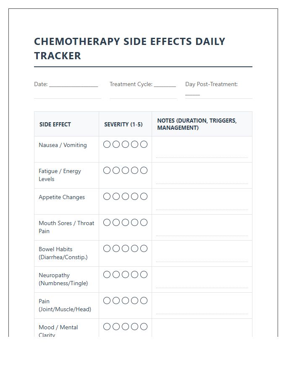Click the Side Effect column header
The width and height of the screenshot is (294, 378).
tap(55, 124)
